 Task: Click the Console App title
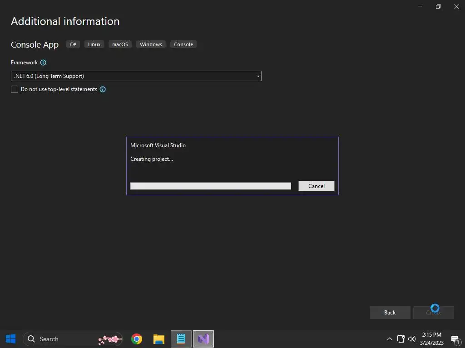point(35,45)
